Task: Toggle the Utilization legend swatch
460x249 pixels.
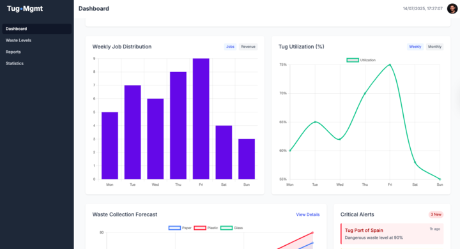Action: tap(352, 60)
